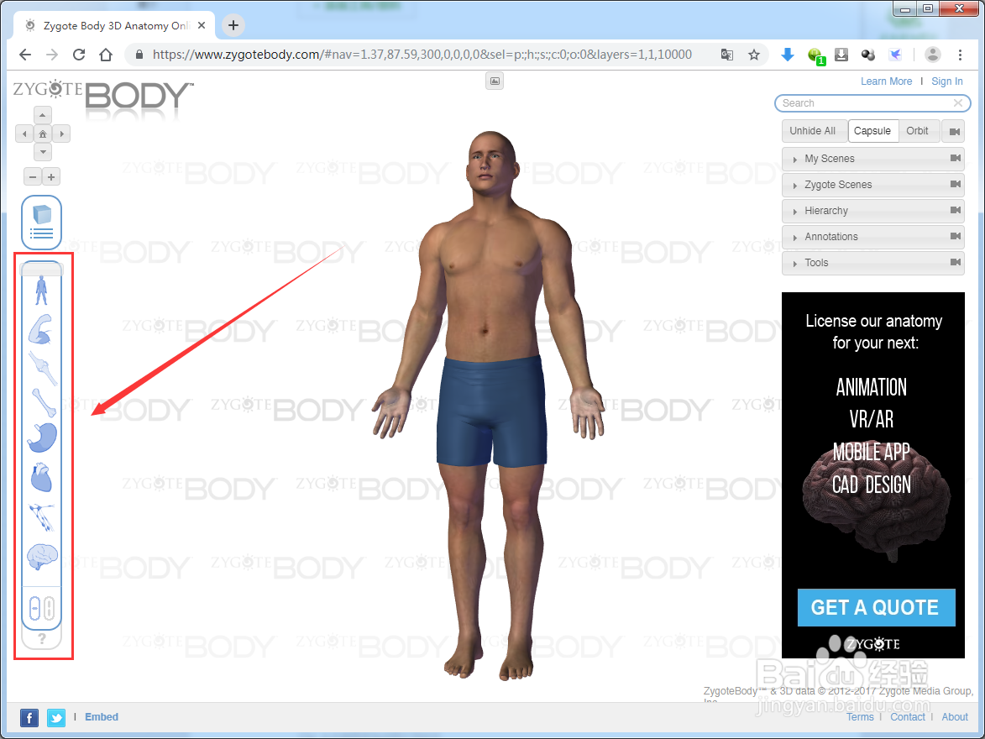
Task: Switch to Orbit camera mode
Action: [917, 131]
